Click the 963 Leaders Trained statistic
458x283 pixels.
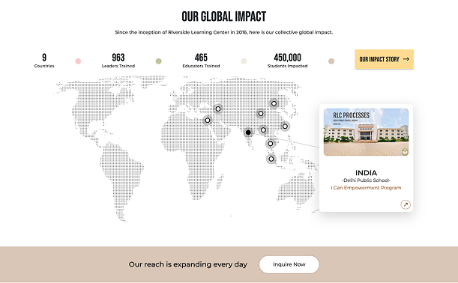pos(118,61)
